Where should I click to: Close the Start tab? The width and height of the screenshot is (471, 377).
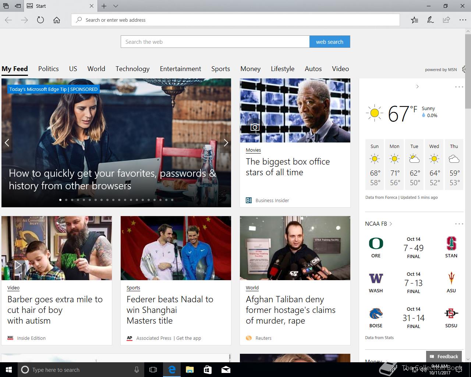[92, 6]
